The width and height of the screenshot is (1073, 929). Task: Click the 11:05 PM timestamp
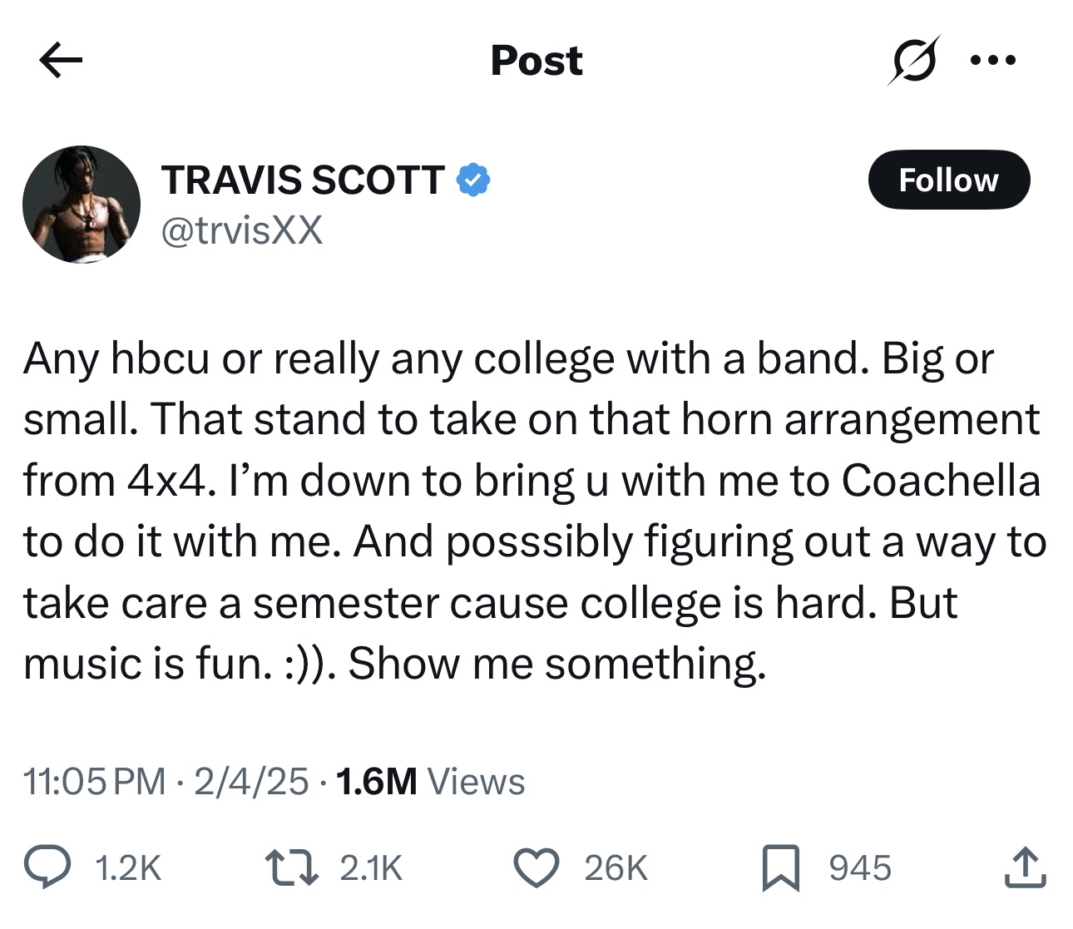94,782
